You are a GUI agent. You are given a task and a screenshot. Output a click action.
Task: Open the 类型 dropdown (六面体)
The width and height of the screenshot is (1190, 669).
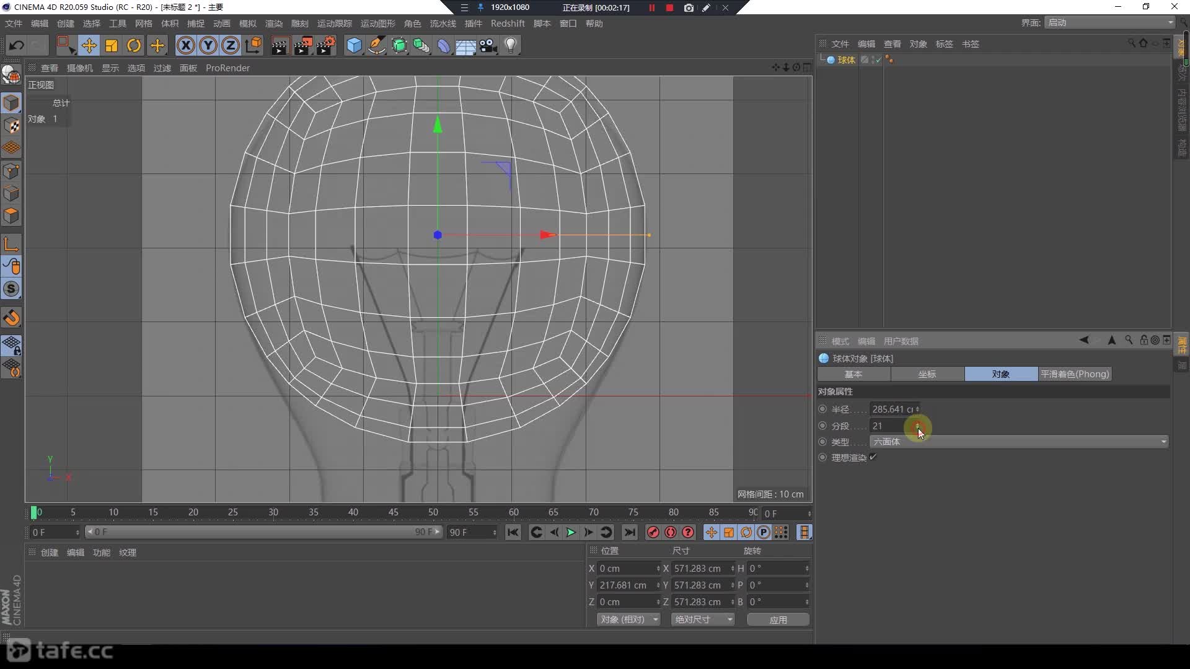click(x=1019, y=442)
